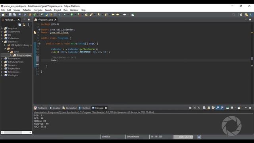Click Clear Console icon

204,108
